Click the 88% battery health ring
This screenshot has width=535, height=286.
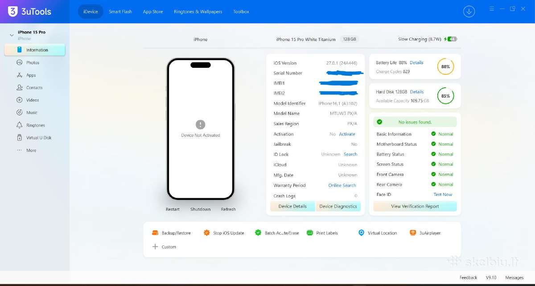(445, 66)
